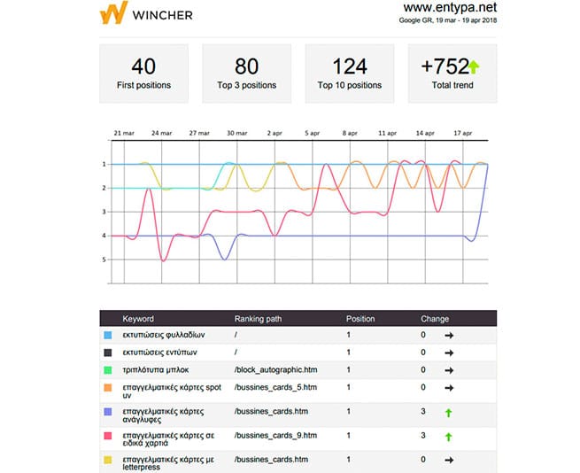This screenshot has height=473, width=580.
Task: Click the green up arrow for ανάγλυφες row
Action: pos(449,412)
